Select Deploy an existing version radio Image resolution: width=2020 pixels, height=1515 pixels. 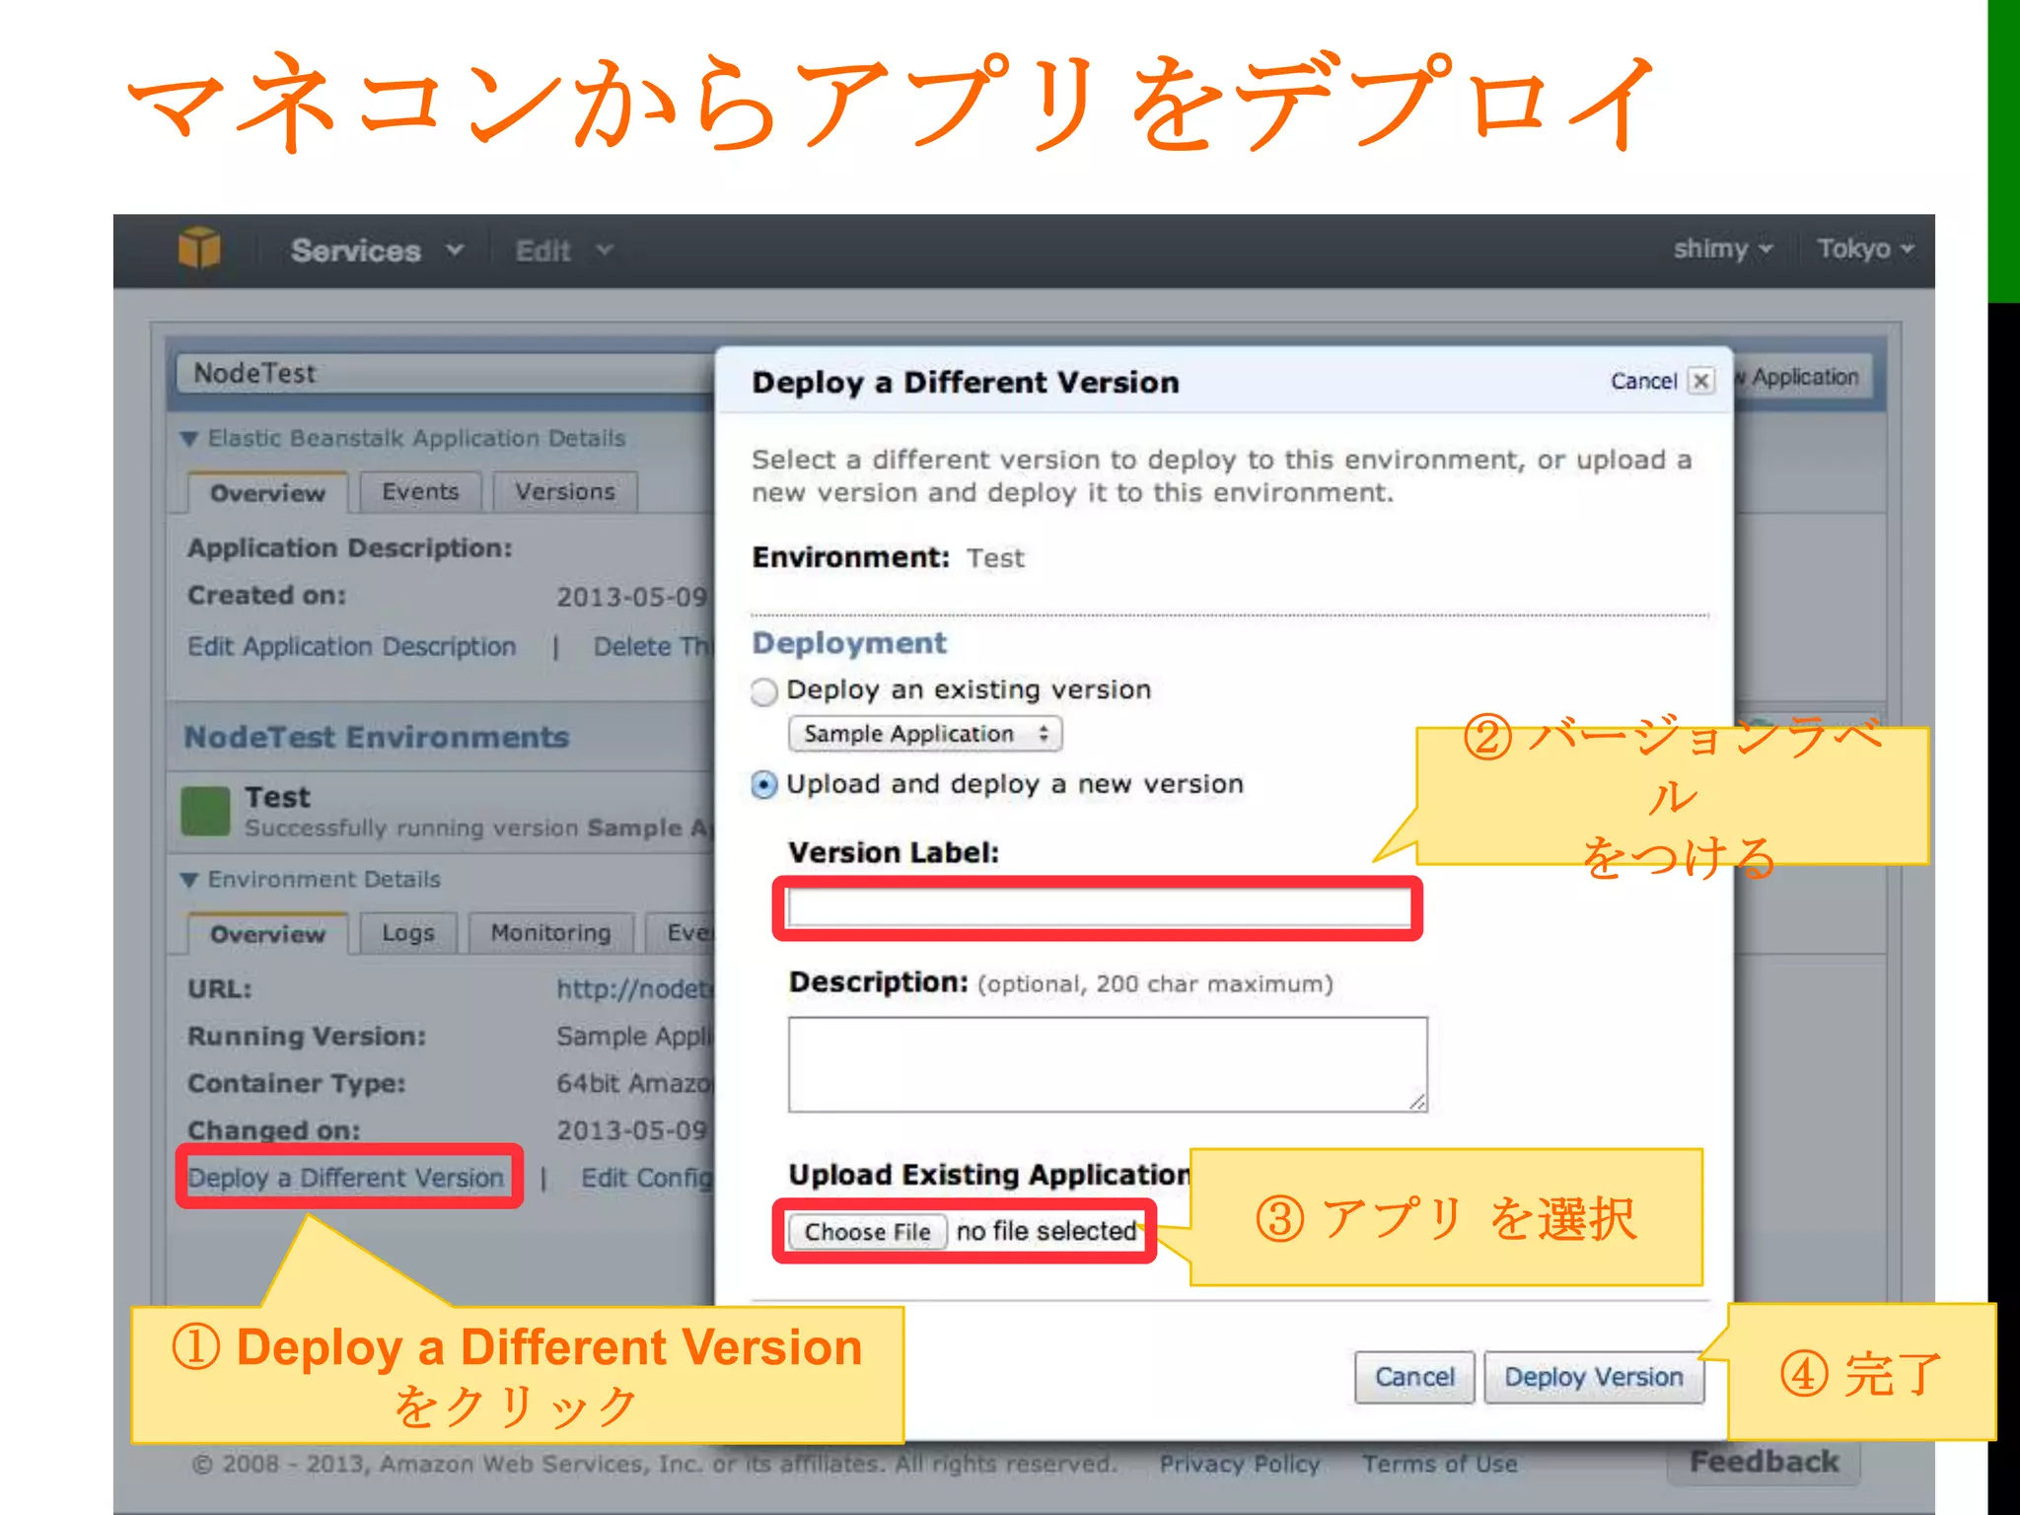pos(764,691)
